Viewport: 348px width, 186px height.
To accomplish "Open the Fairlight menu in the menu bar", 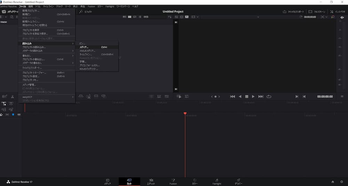I will [x=110, y=6].
